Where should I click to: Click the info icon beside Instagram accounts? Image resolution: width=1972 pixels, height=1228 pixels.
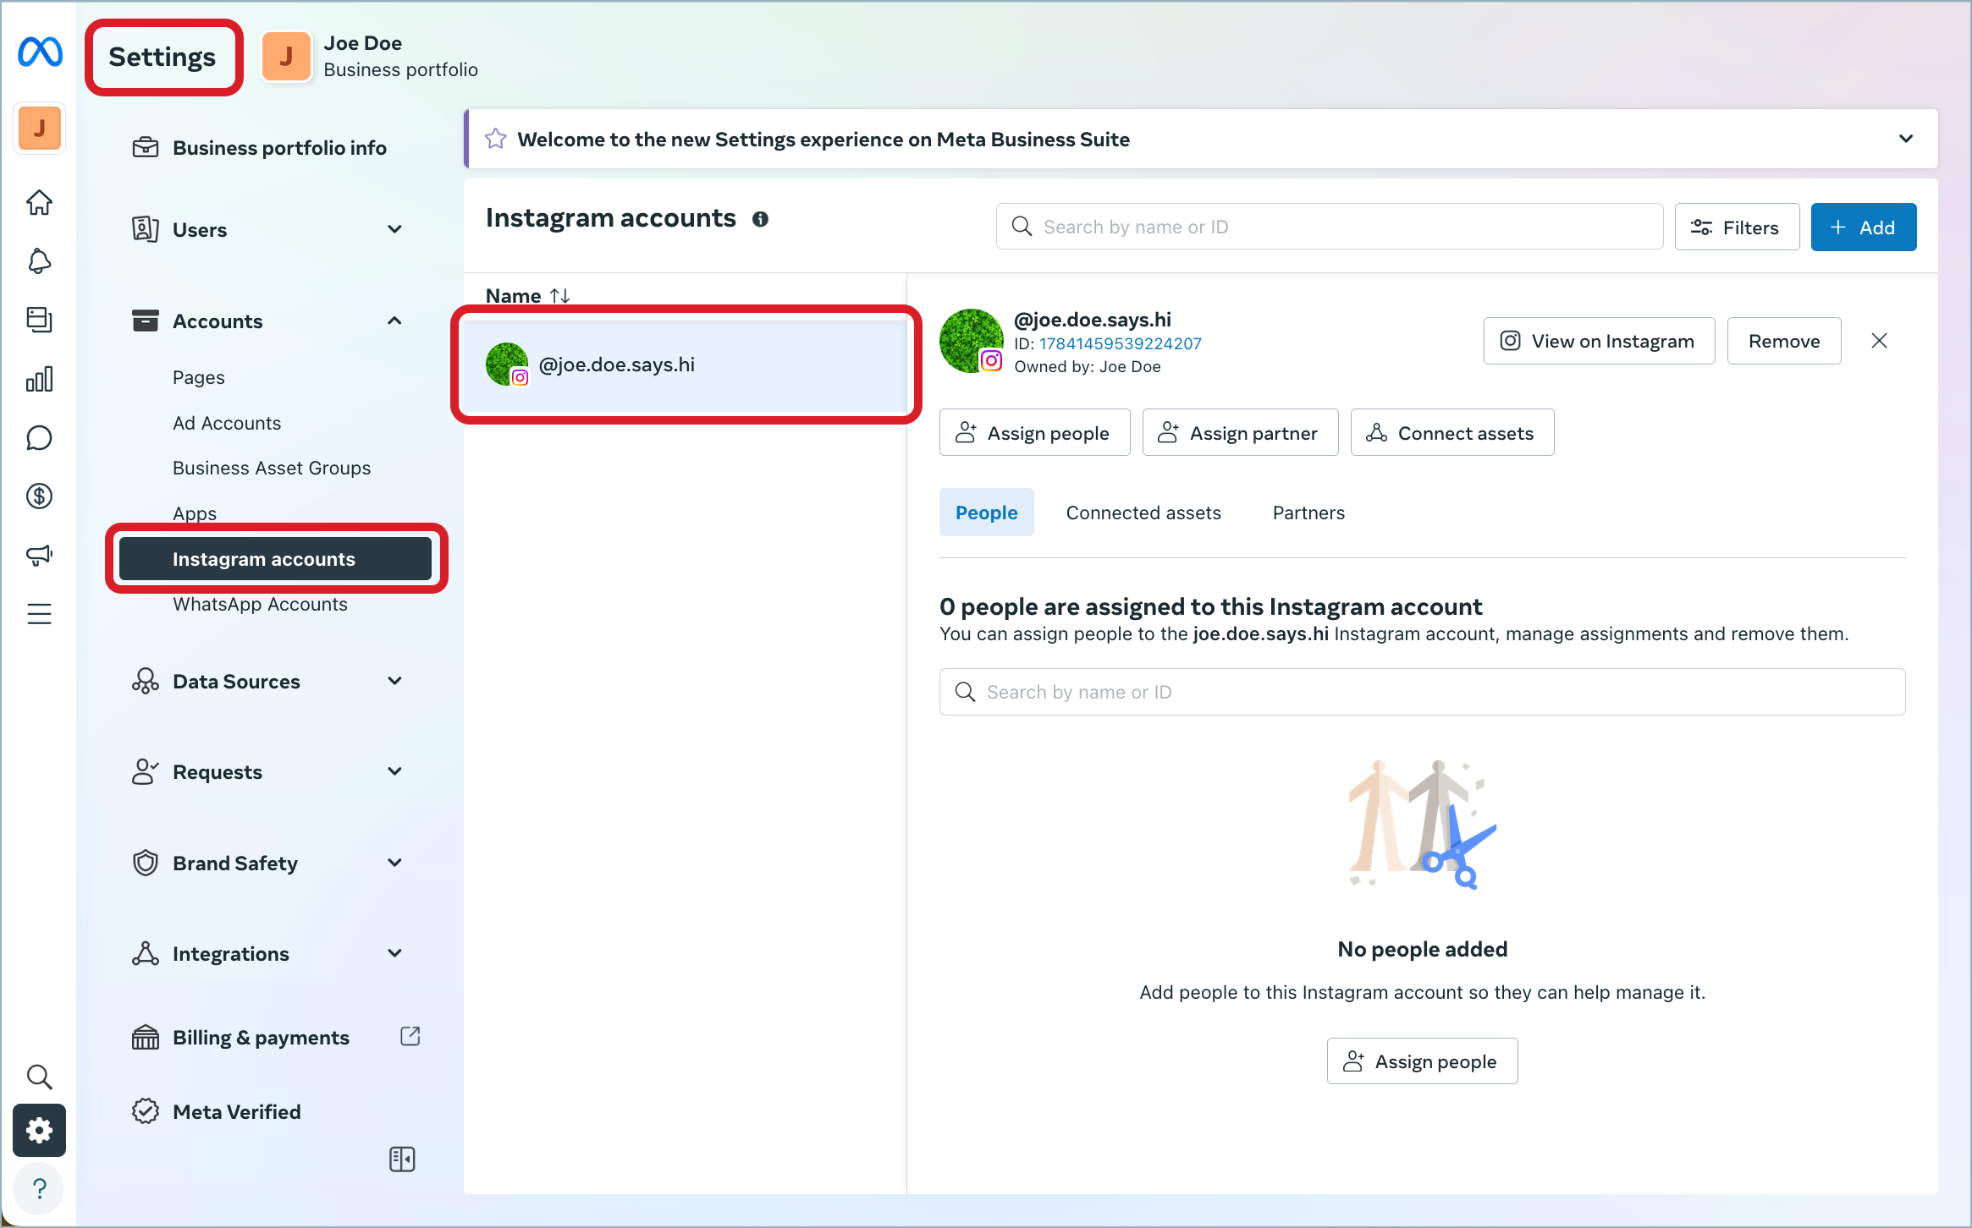pos(760,219)
